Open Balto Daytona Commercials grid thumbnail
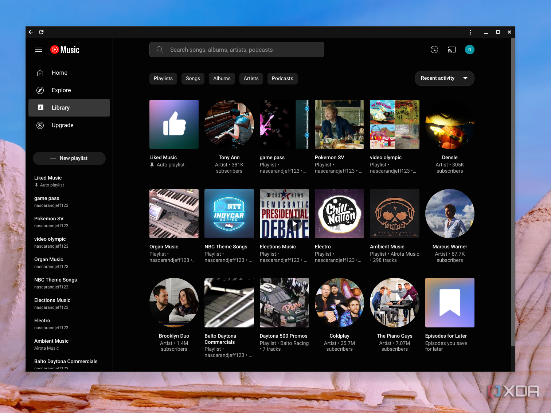The image size is (551, 413). pos(229,303)
